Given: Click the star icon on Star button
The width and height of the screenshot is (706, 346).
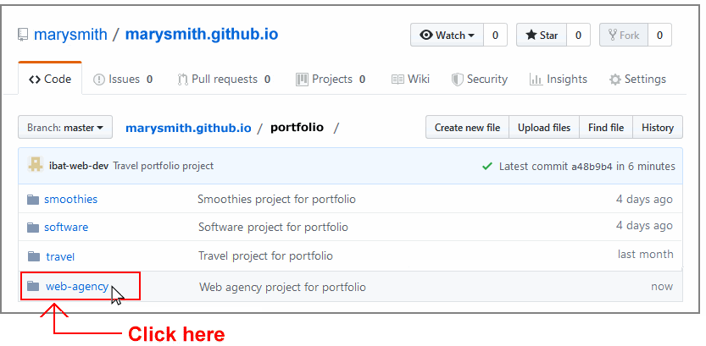Looking at the screenshot, I should coord(531,35).
